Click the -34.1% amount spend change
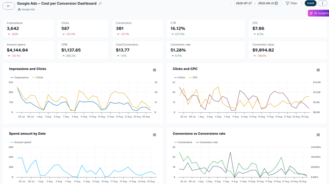The image size is (329, 184). coord(14,56)
